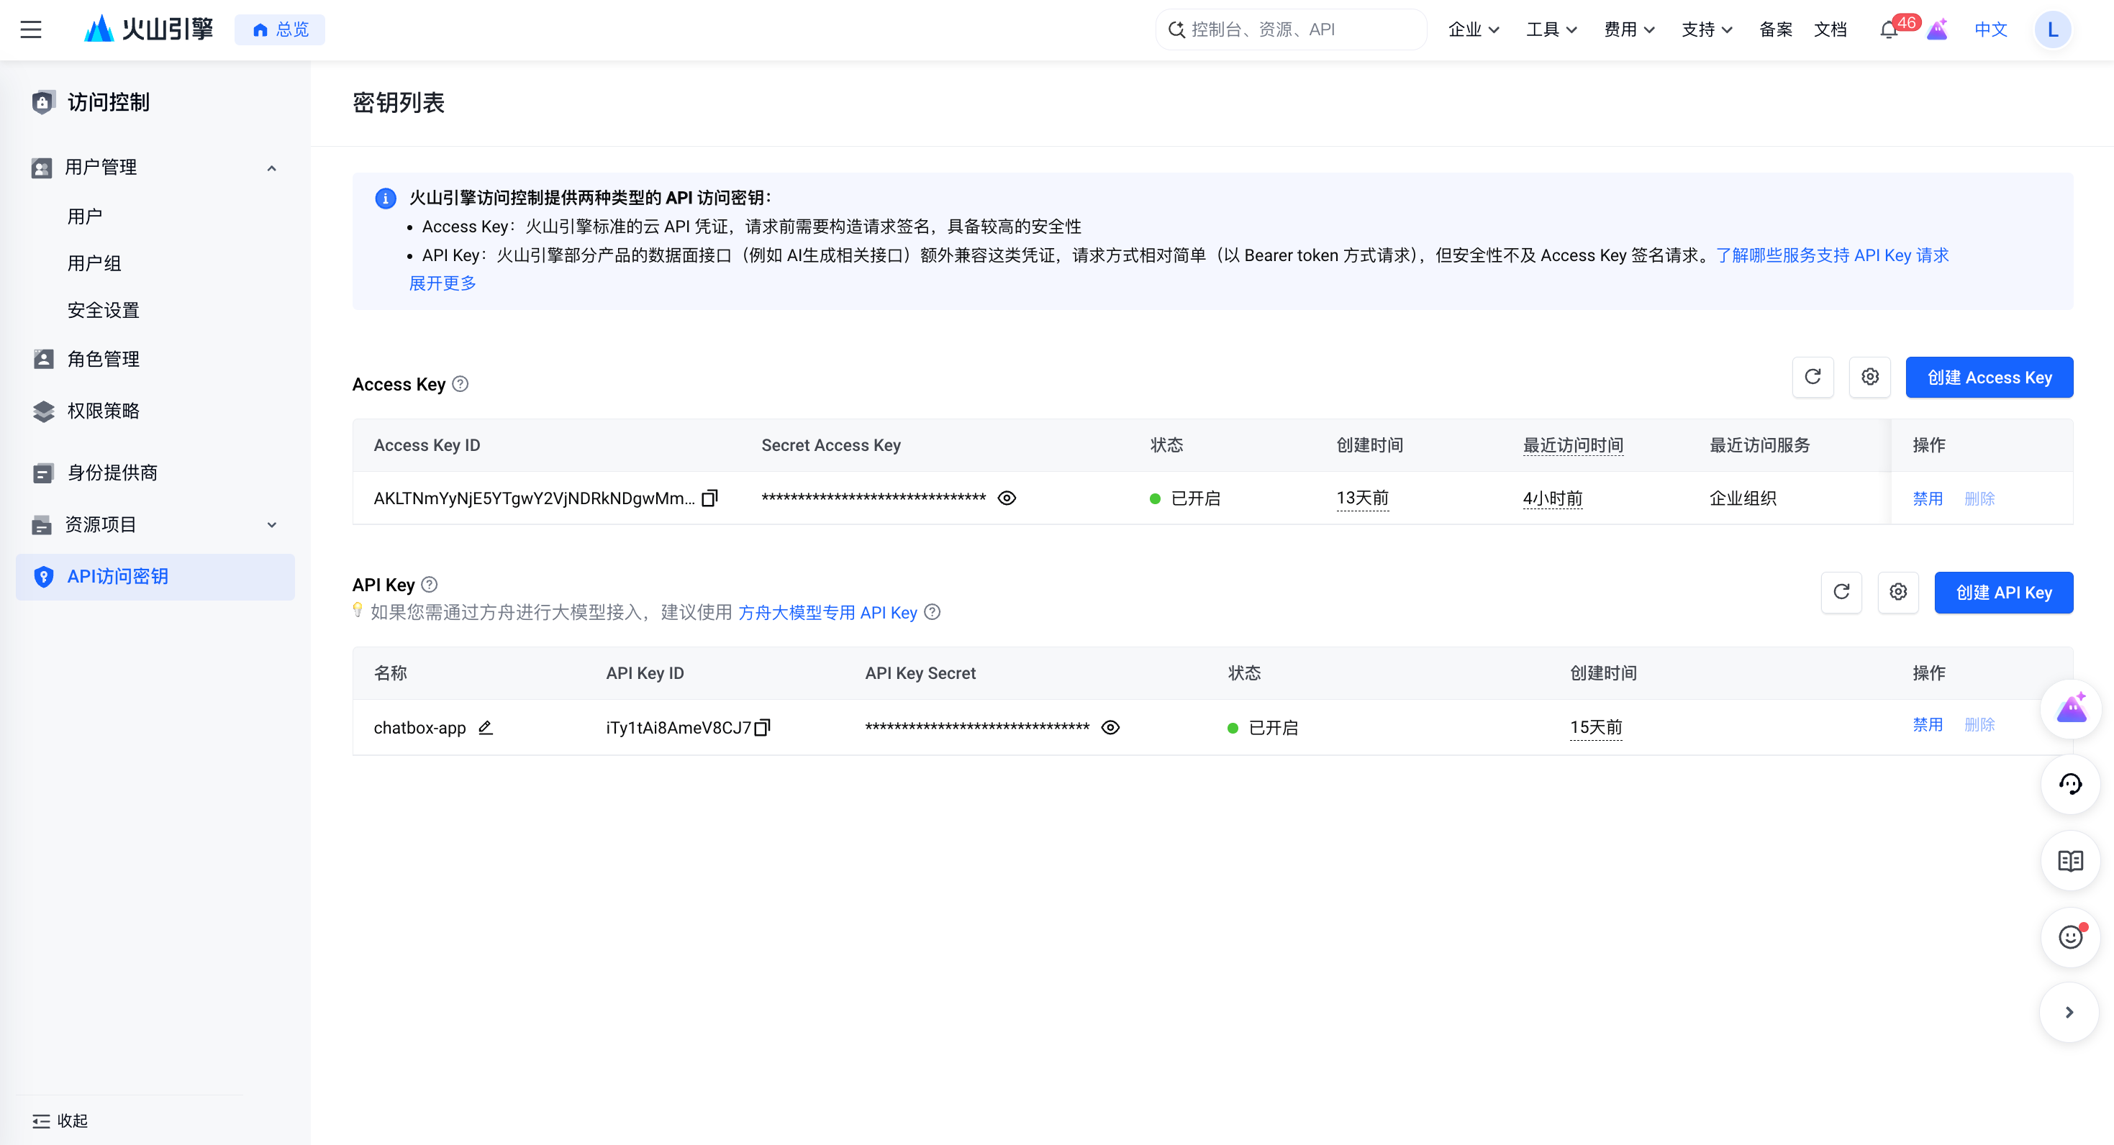Click the Volcano Engine logo

148,29
